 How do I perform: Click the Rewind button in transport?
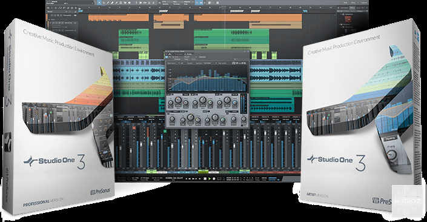[190, 179]
